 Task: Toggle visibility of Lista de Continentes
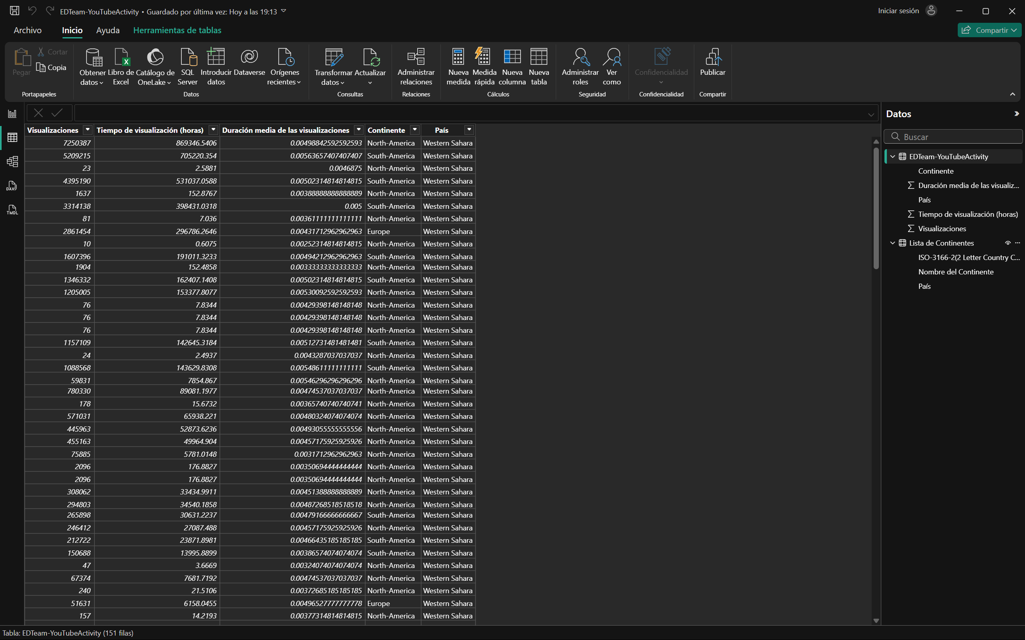1008,243
